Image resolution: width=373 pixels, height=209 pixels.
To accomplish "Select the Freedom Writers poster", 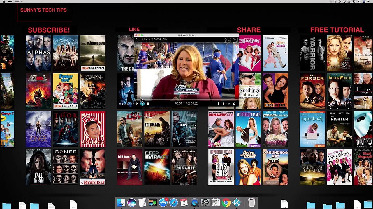I will coord(339,91).
